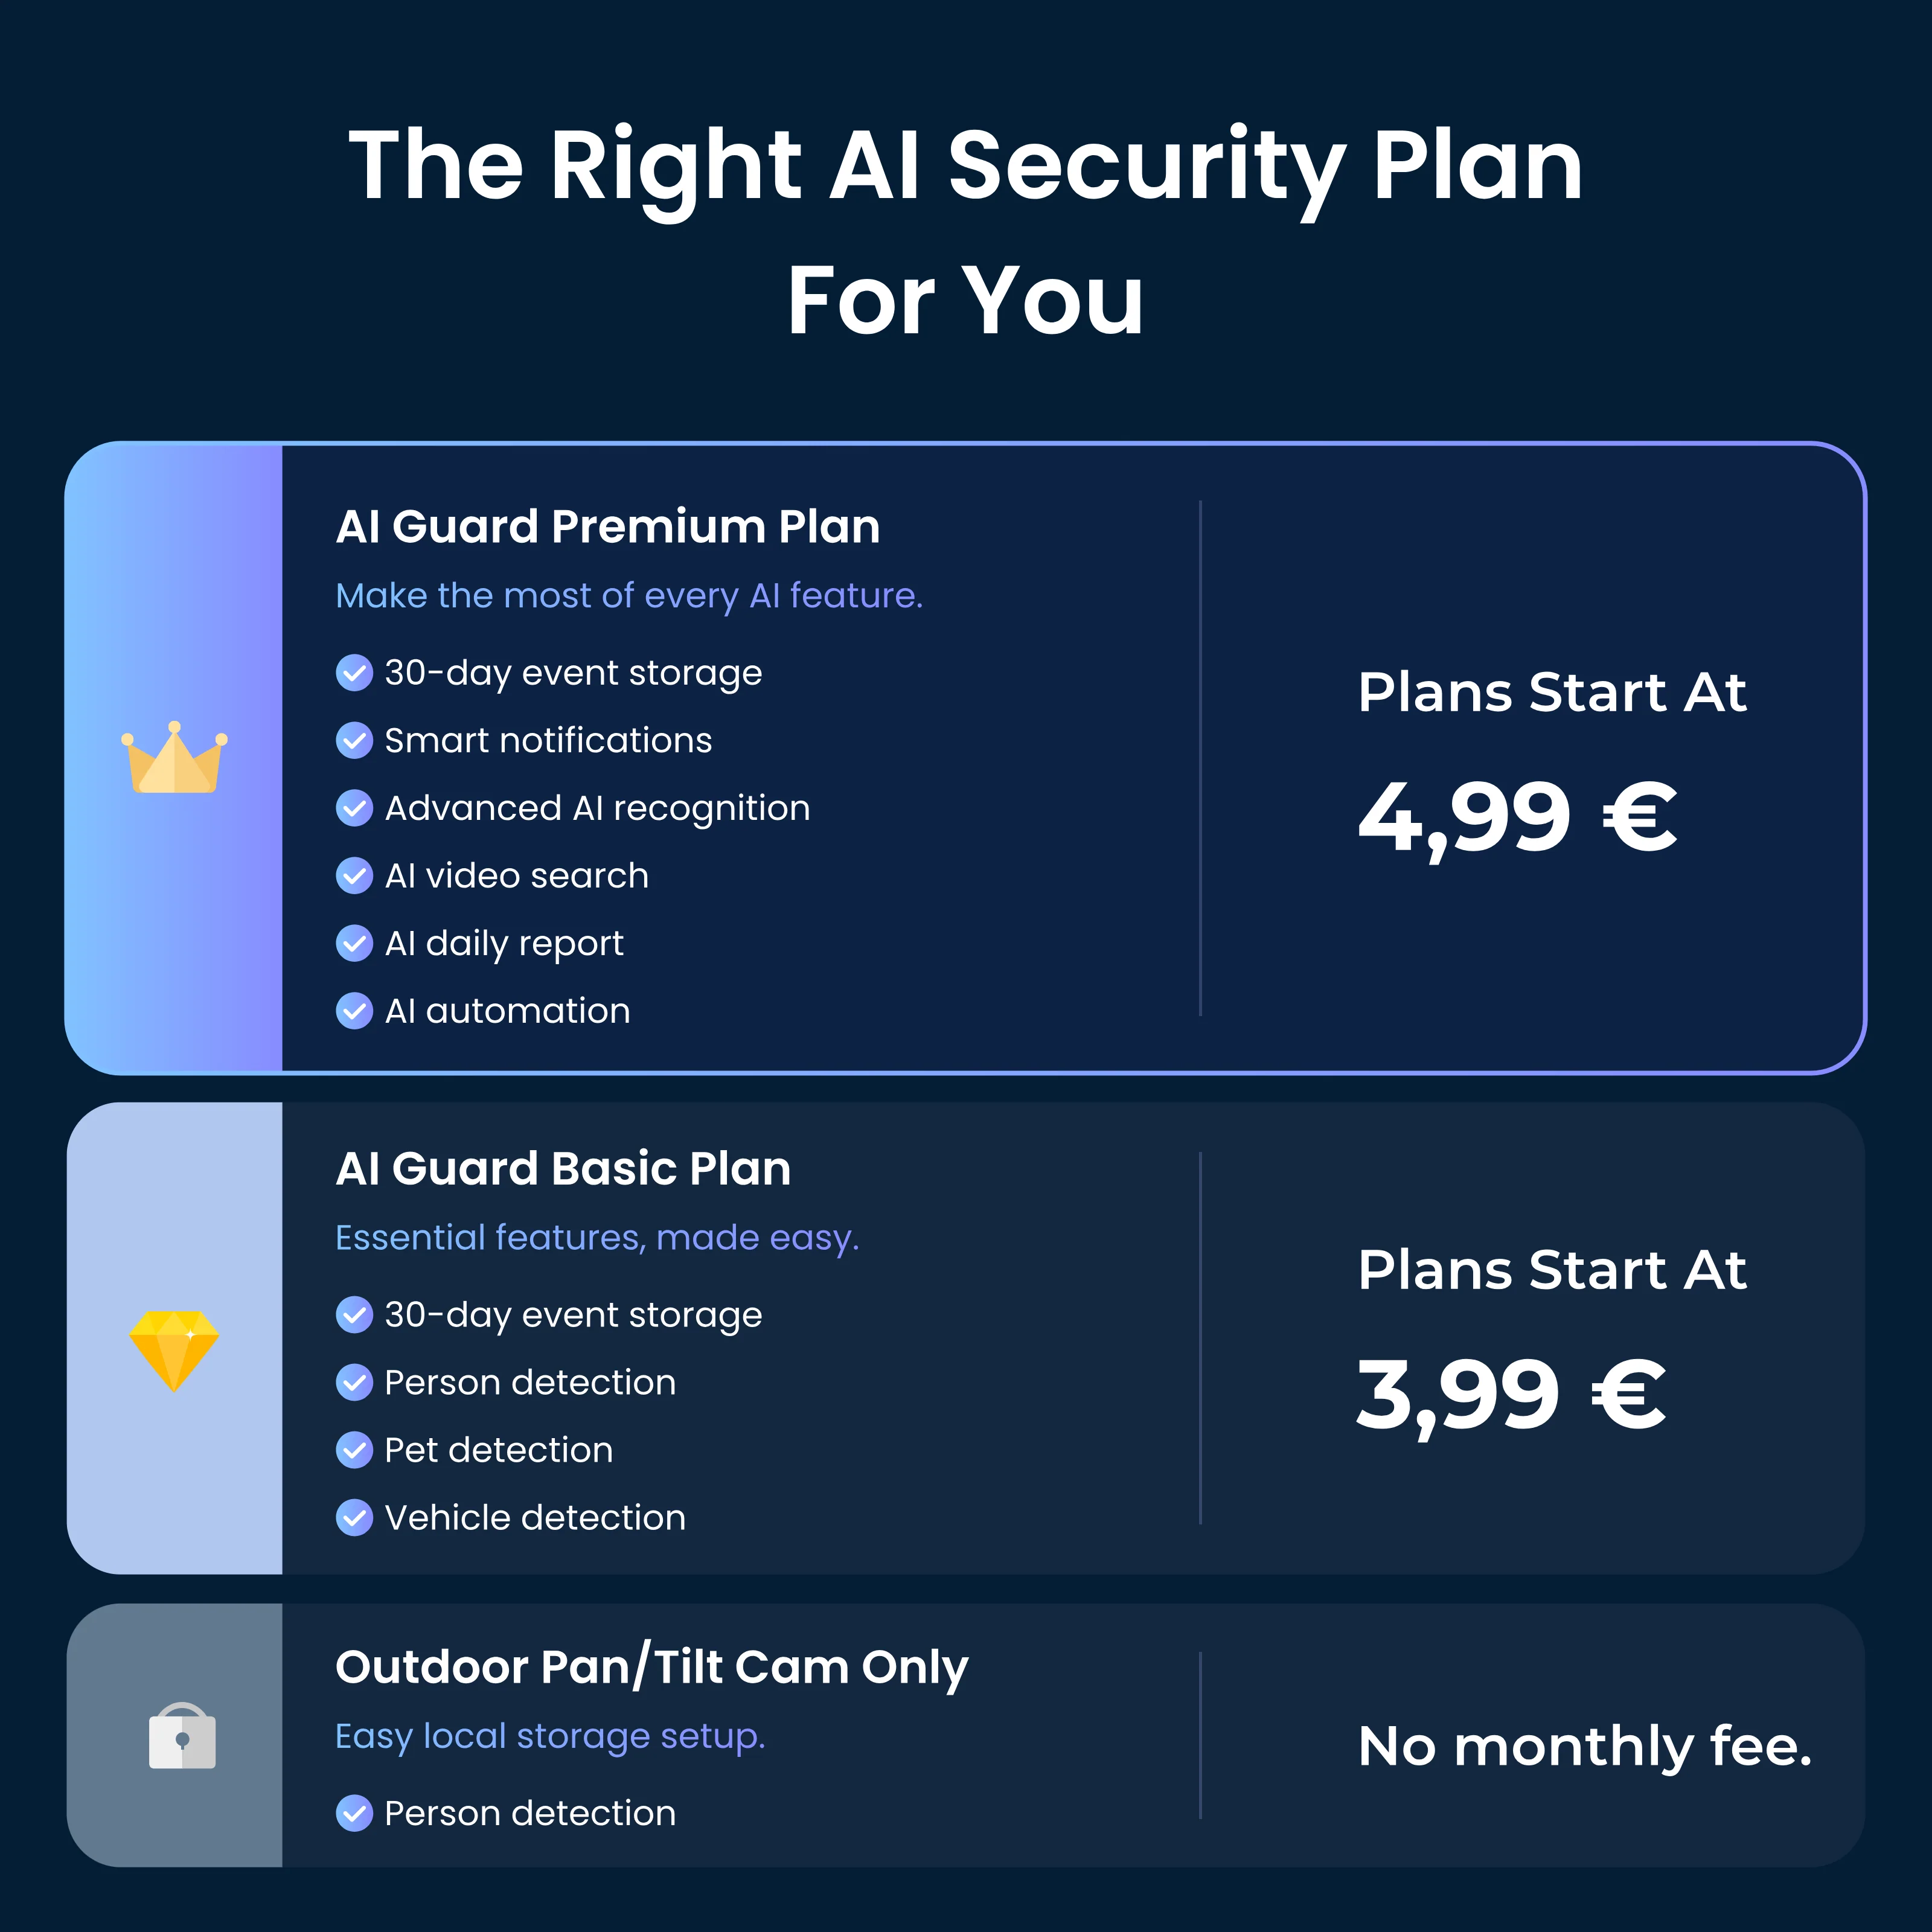Click the checkmark beside AI automation
The image size is (1932, 1932).
pyautogui.click(x=354, y=1011)
